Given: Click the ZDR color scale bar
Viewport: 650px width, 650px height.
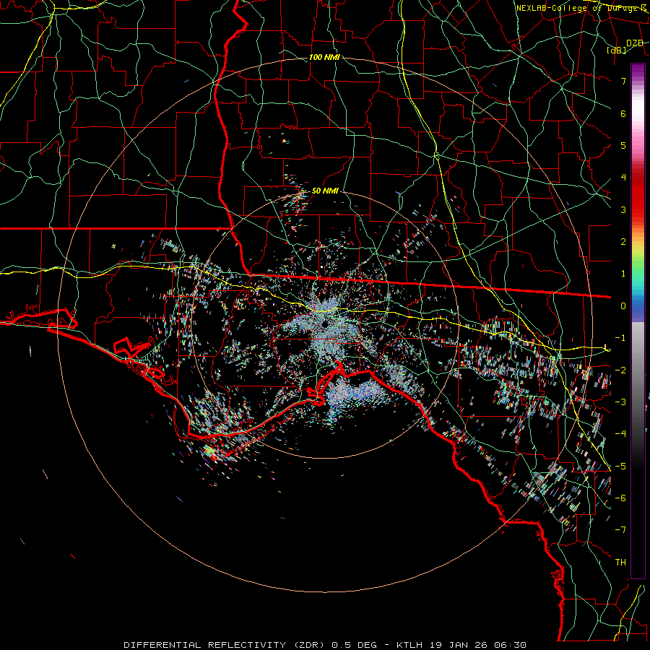Looking at the screenshot, I should [638, 321].
